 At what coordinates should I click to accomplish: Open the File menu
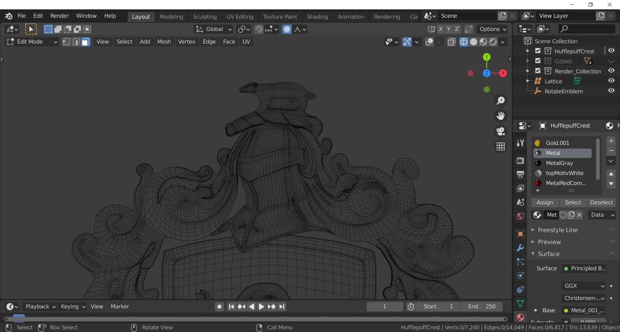click(x=22, y=16)
